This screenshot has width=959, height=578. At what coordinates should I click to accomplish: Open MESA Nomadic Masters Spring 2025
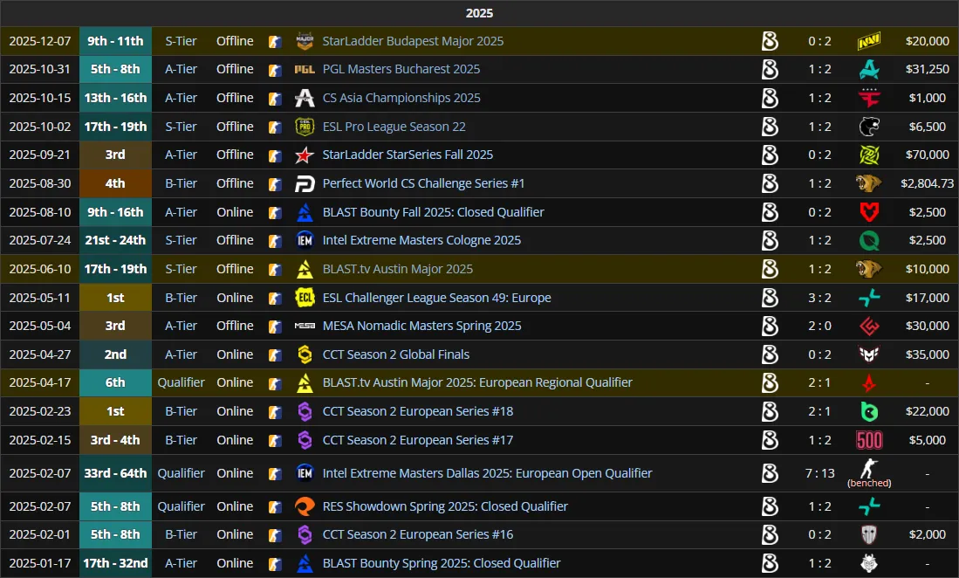pyautogui.click(x=422, y=326)
